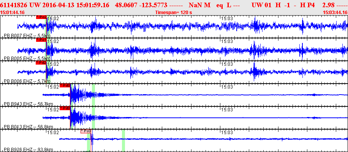Screen dimensions: 348x152
Task: Click the 15:03 time tick on B926 trace
Action: coord(227,133)
